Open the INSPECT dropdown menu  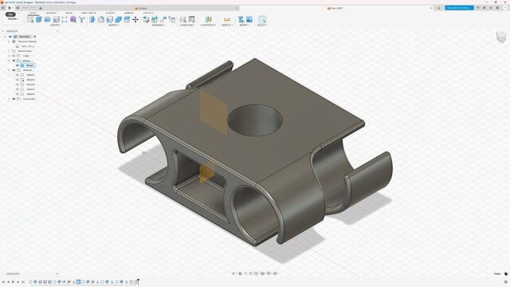point(227,25)
